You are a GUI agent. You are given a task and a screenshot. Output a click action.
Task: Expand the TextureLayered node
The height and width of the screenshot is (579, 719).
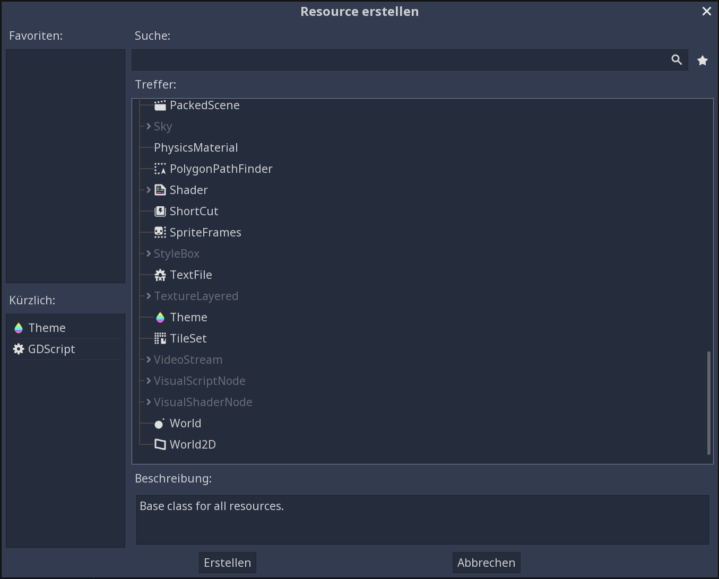[149, 296]
